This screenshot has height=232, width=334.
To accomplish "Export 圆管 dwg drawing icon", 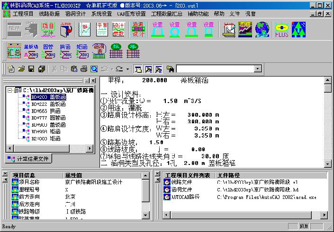I will (x=48, y=51).
